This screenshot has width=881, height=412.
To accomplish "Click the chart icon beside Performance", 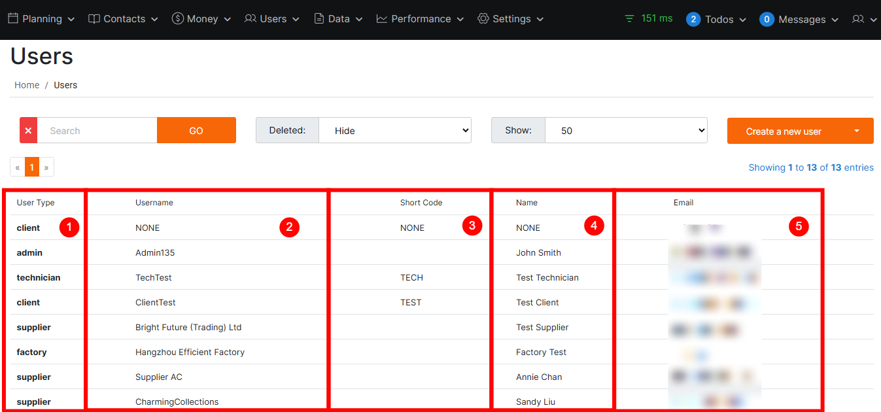I will (382, 19).
